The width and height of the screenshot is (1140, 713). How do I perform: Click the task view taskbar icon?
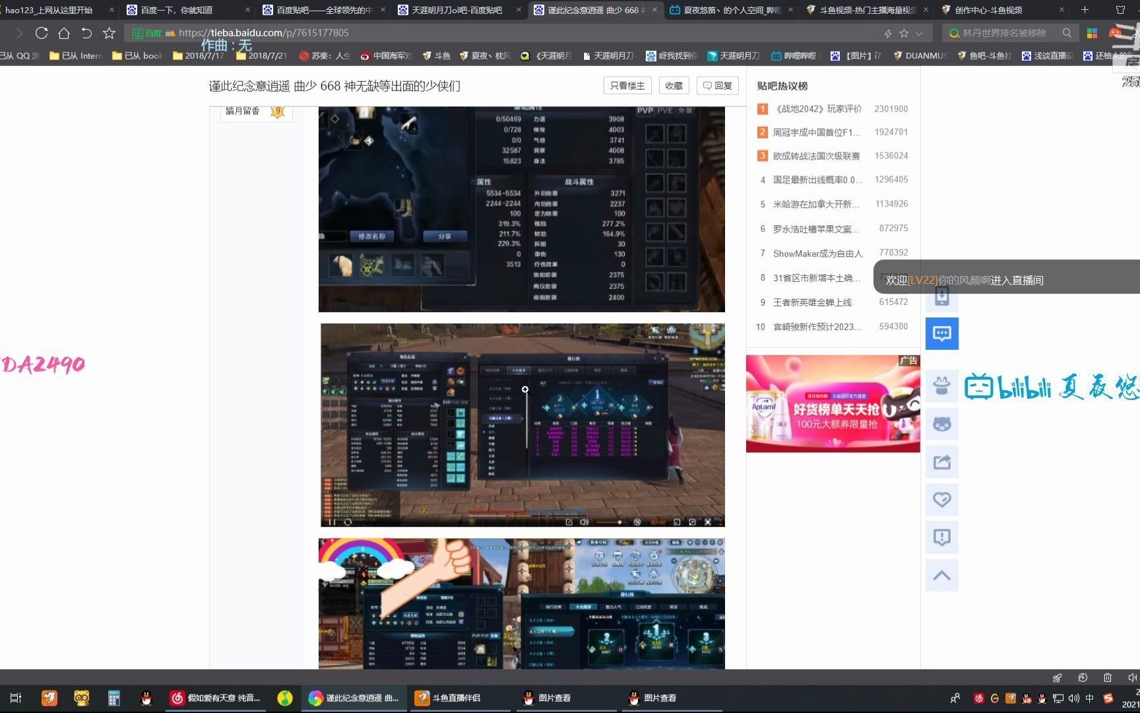coord(16,698)
